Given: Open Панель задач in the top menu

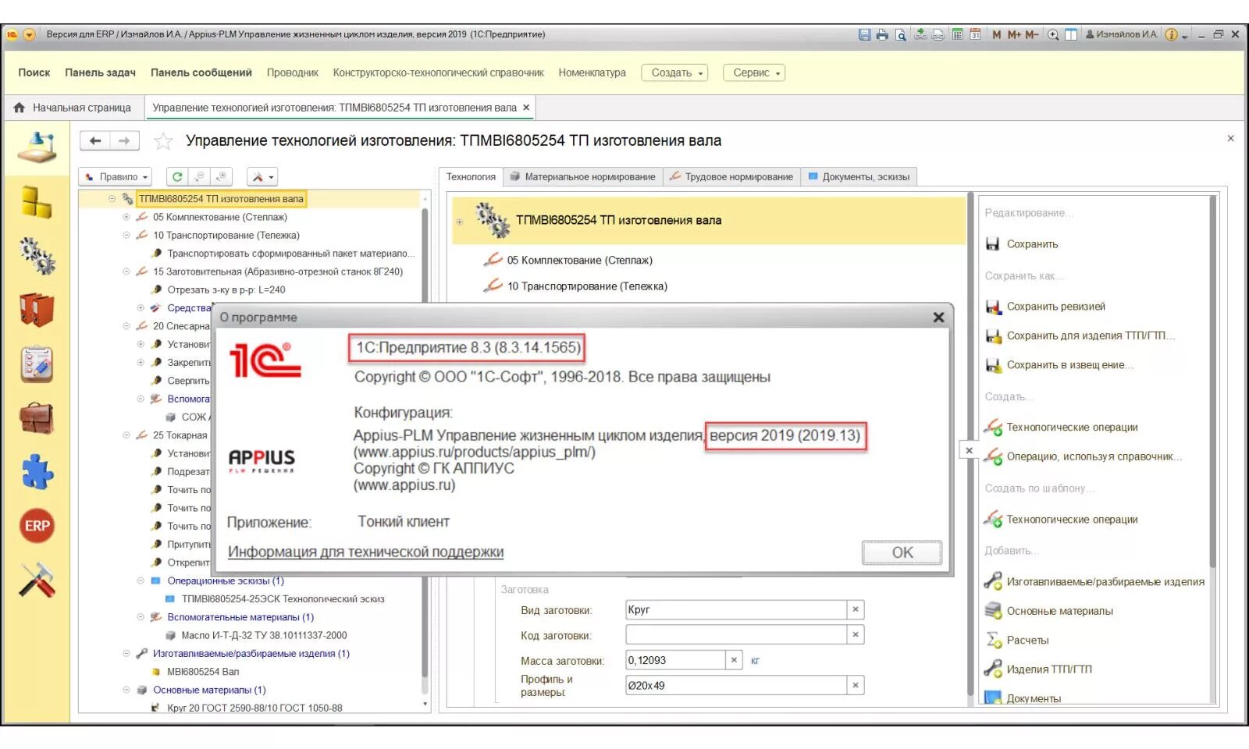Looking at the screenshot, I should click(x=100, y=73).
